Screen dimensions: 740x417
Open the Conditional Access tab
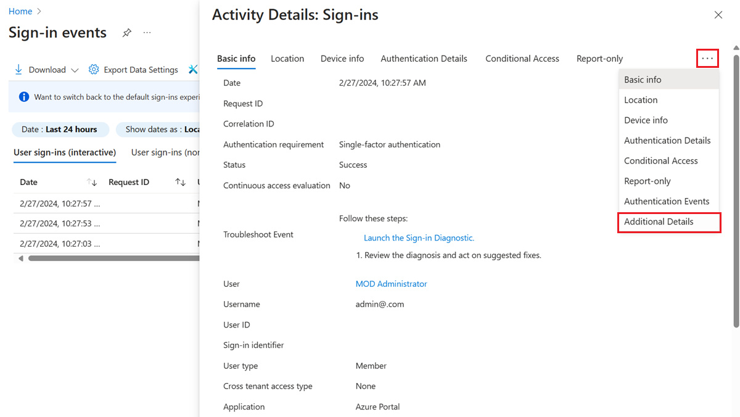[x=522, y=59]
